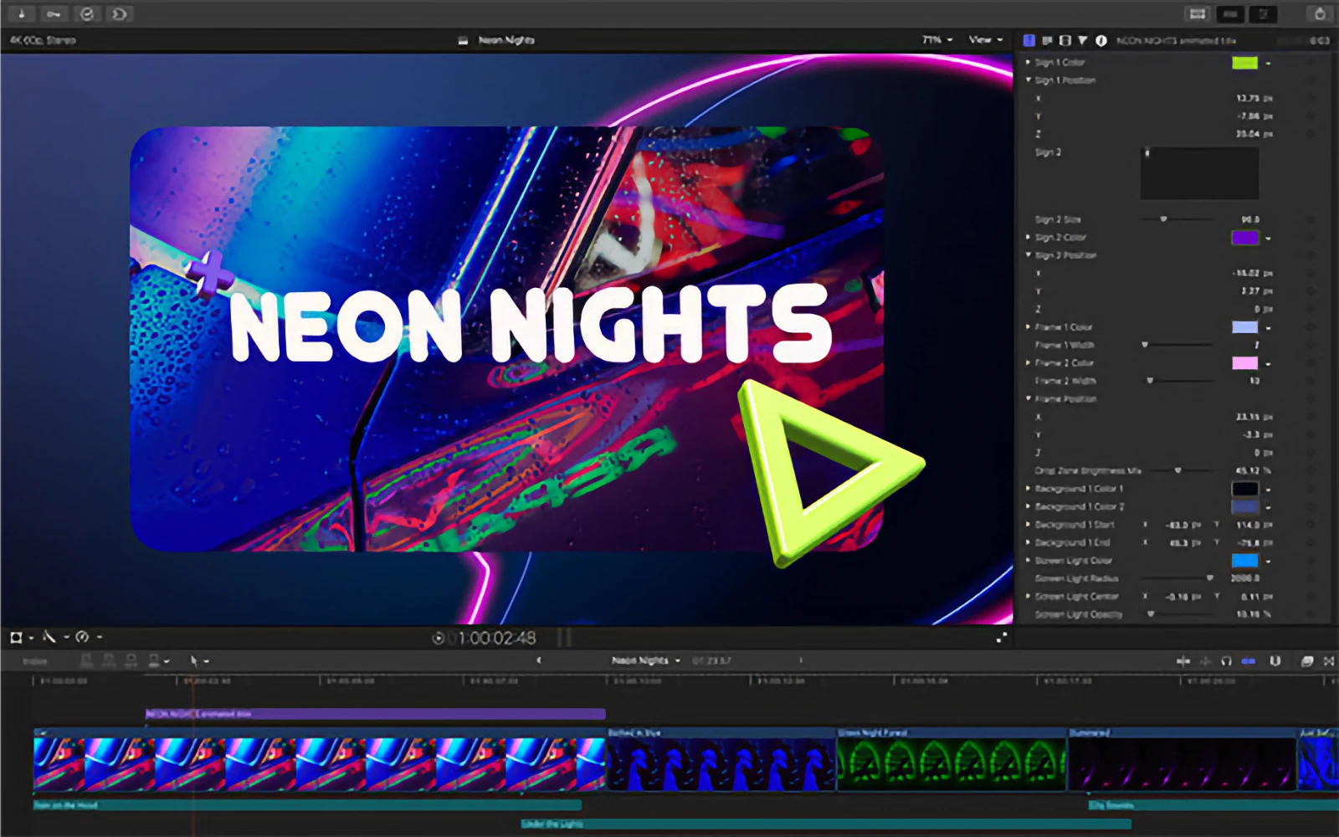Go forward in timeline history arrow

(x=801, y=660)
